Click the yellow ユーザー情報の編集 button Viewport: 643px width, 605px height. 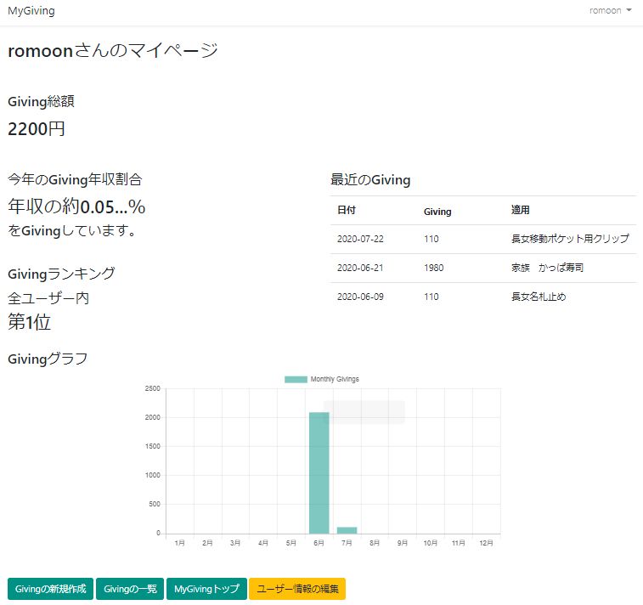pos(297,589)
